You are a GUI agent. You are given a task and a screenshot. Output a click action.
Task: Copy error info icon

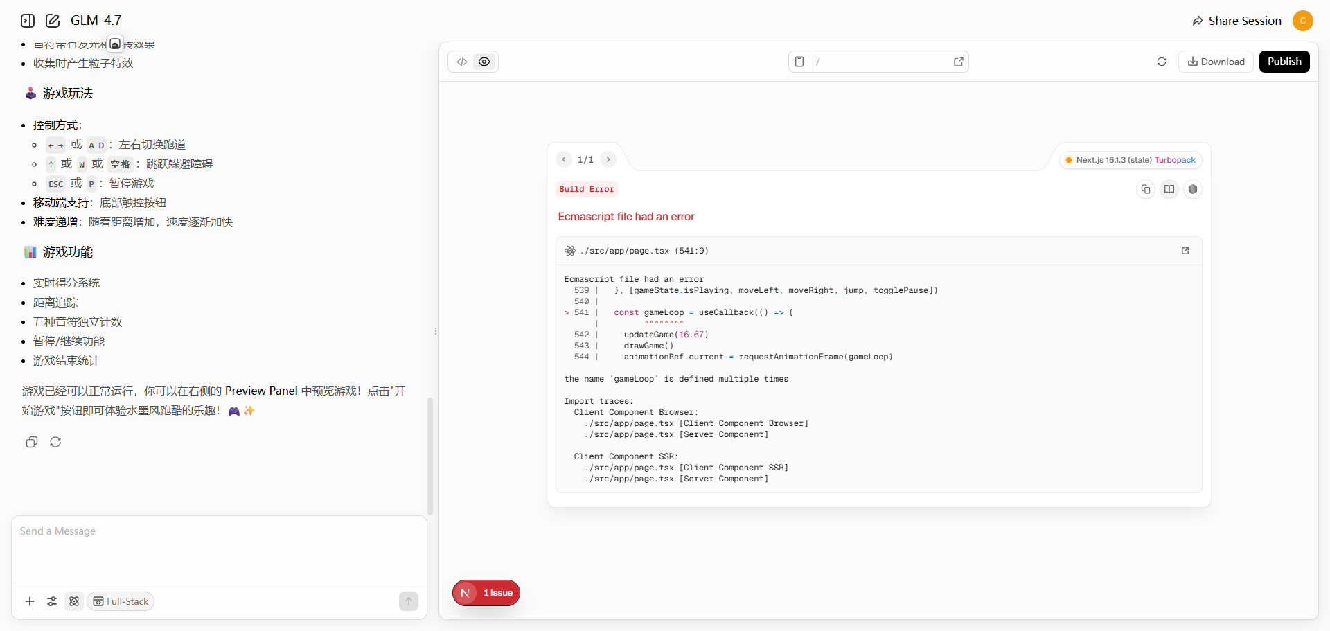pos(1146,189)
